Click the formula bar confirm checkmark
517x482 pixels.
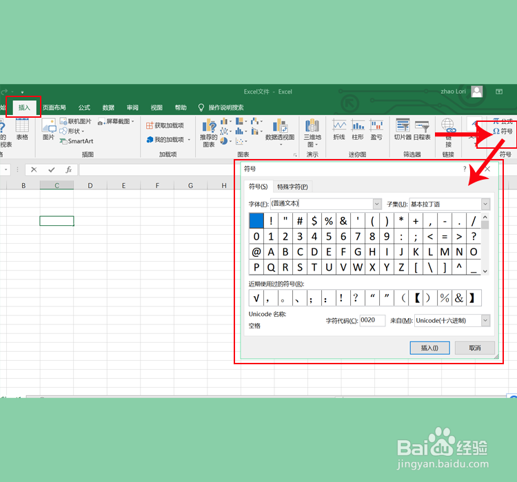pyautogui.click(x=52, y=169)
